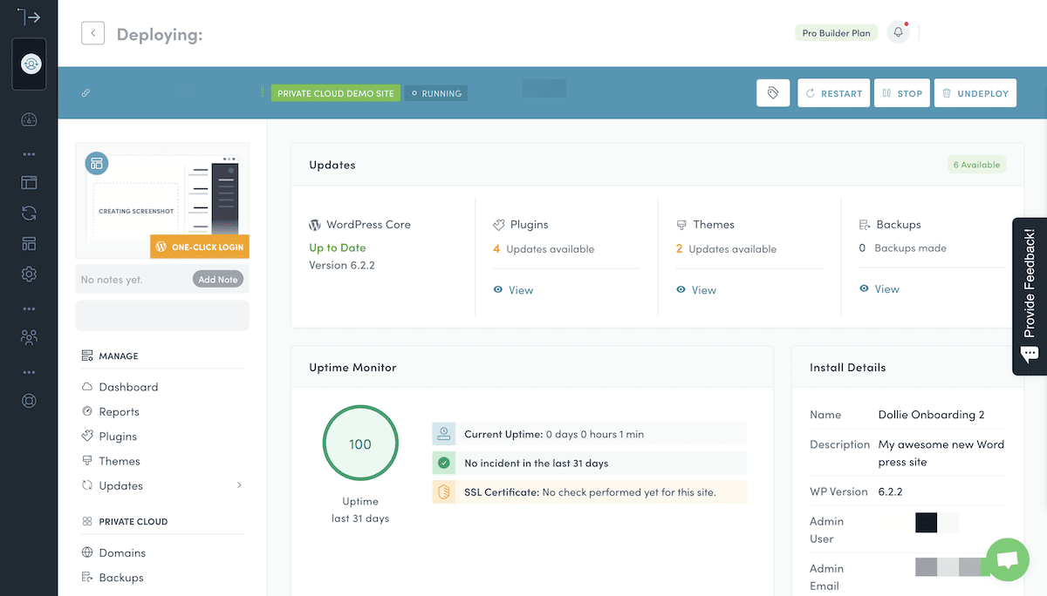Click the 6 Available updates badge
This screenshot has height=596, width=1047.
pyautogui.click(x=976, y=165)
